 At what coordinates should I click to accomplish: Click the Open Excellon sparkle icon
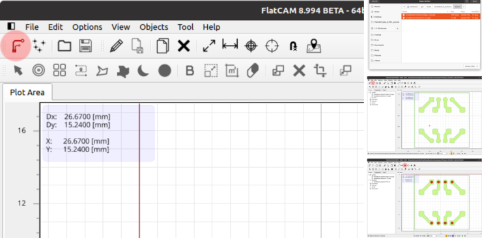click(39, 46)
